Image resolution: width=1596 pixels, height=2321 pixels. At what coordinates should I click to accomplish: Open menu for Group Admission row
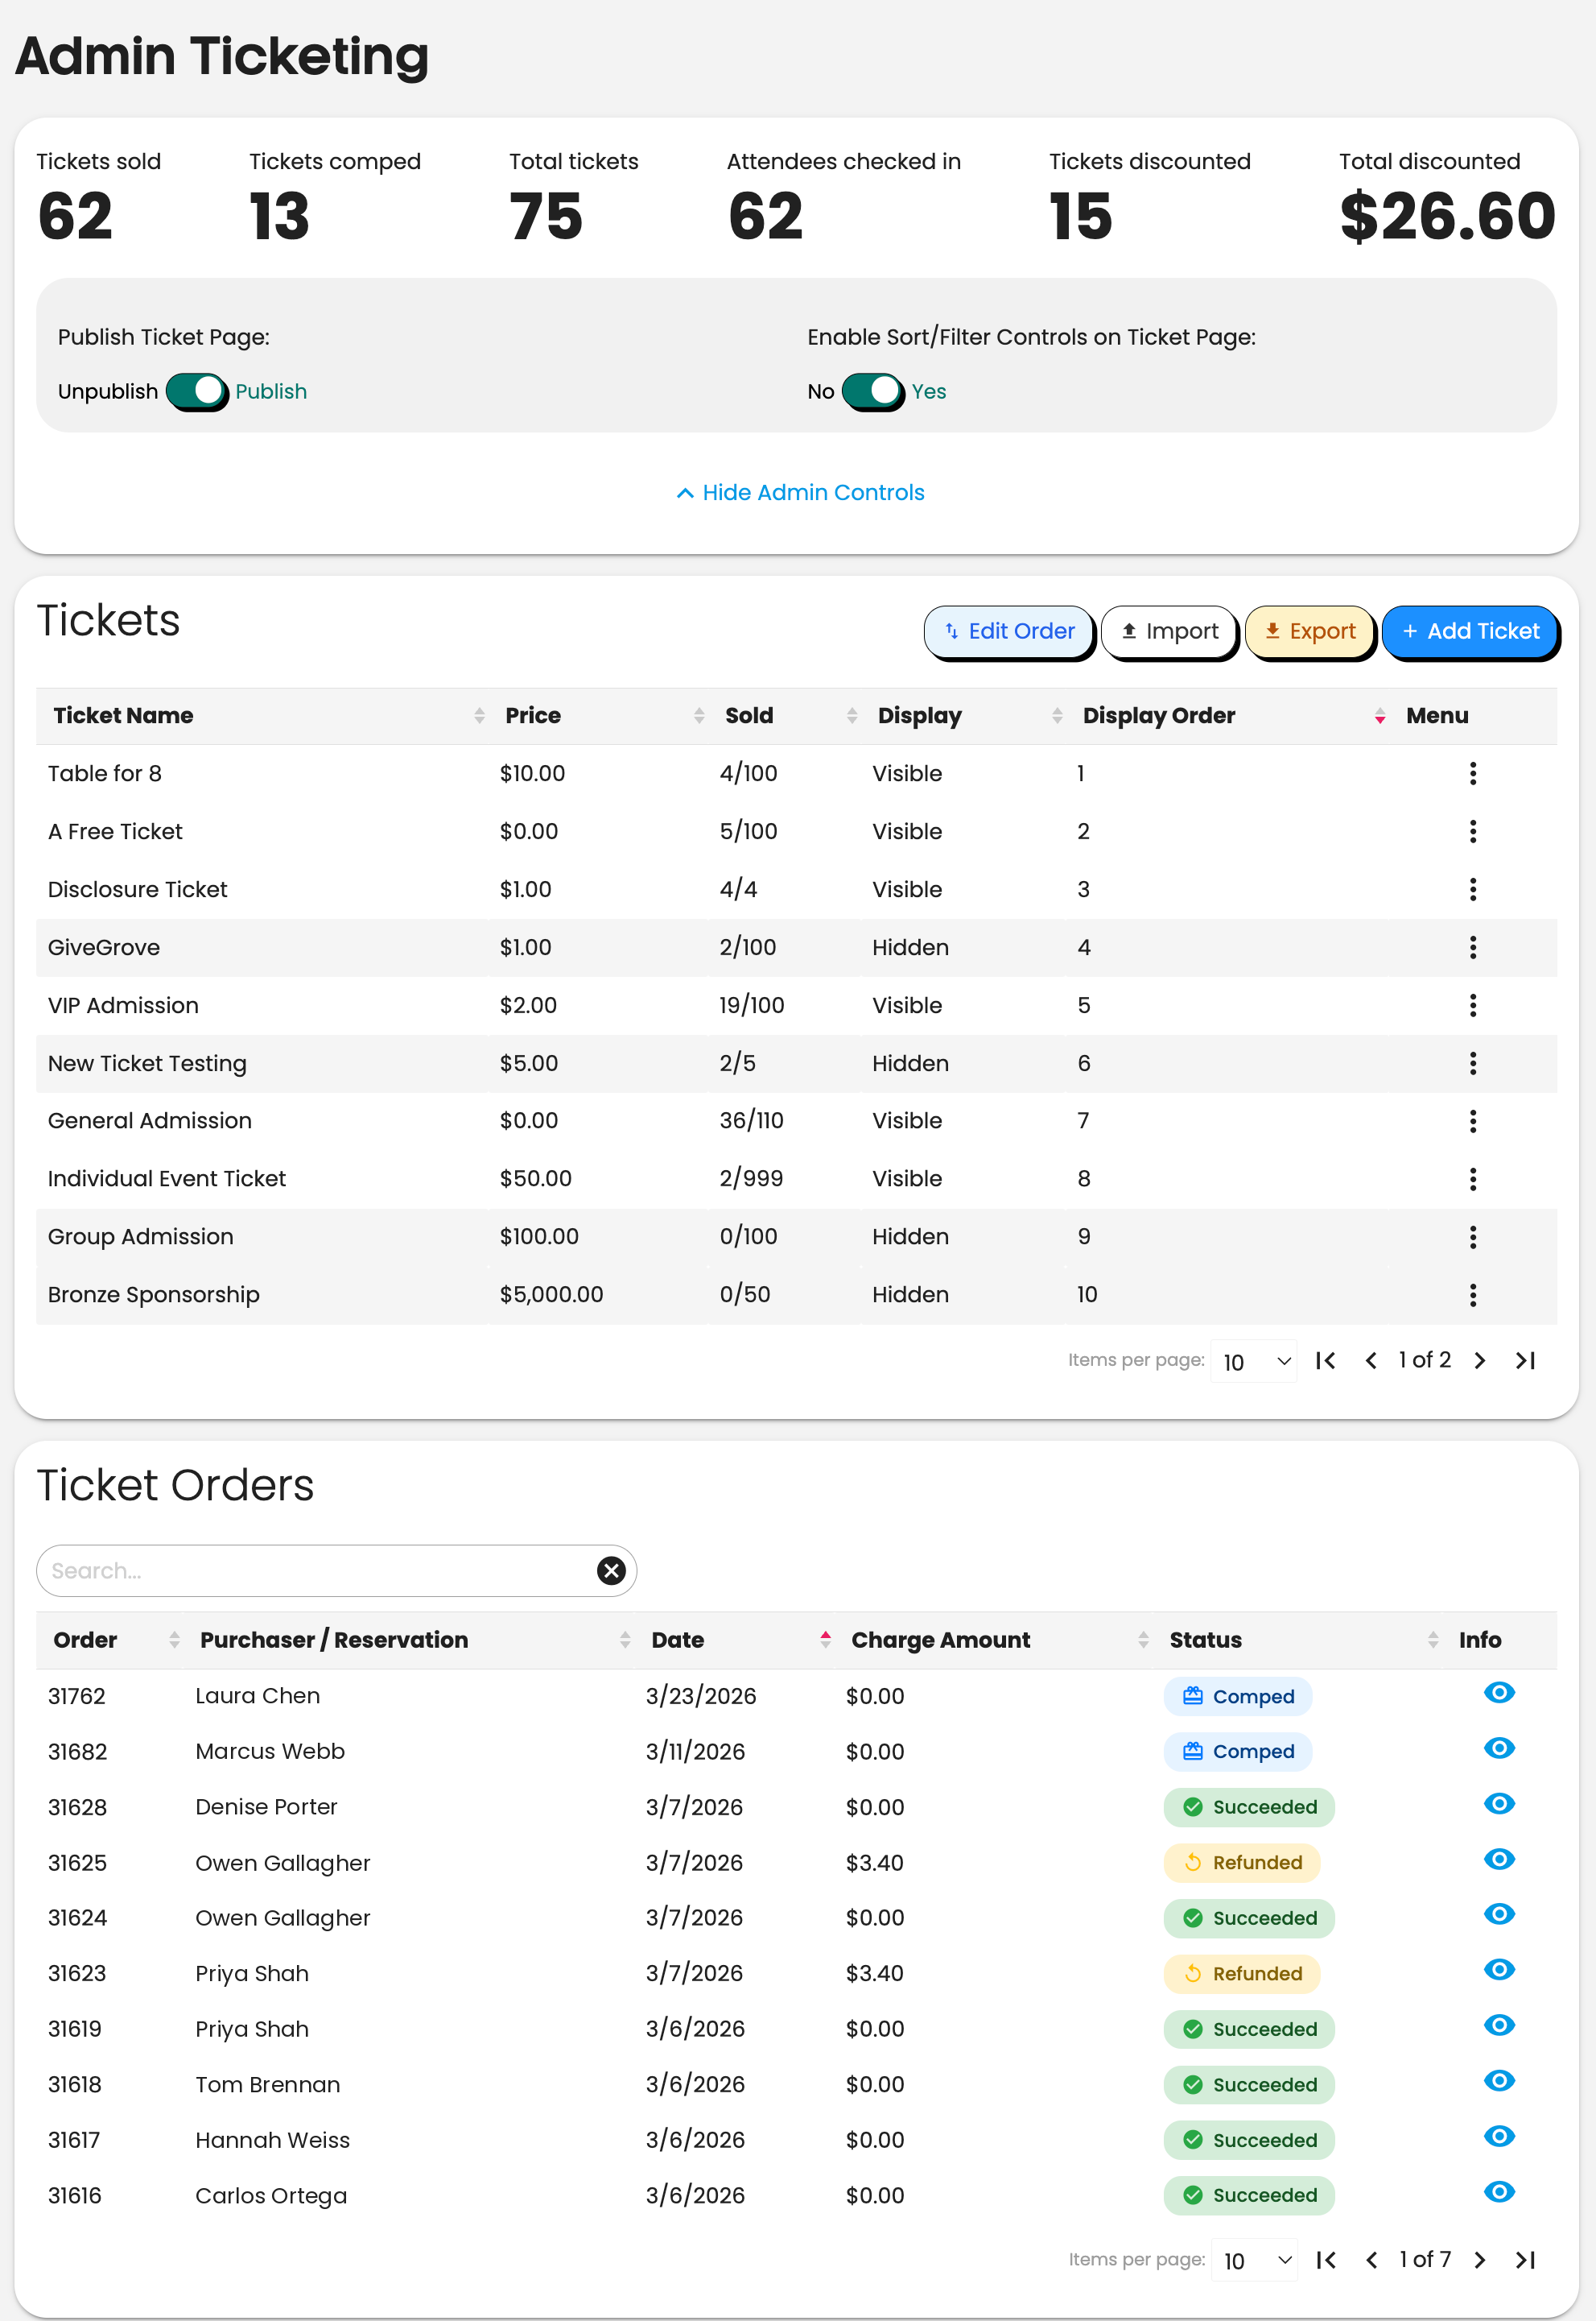tap(1472, 1238)
